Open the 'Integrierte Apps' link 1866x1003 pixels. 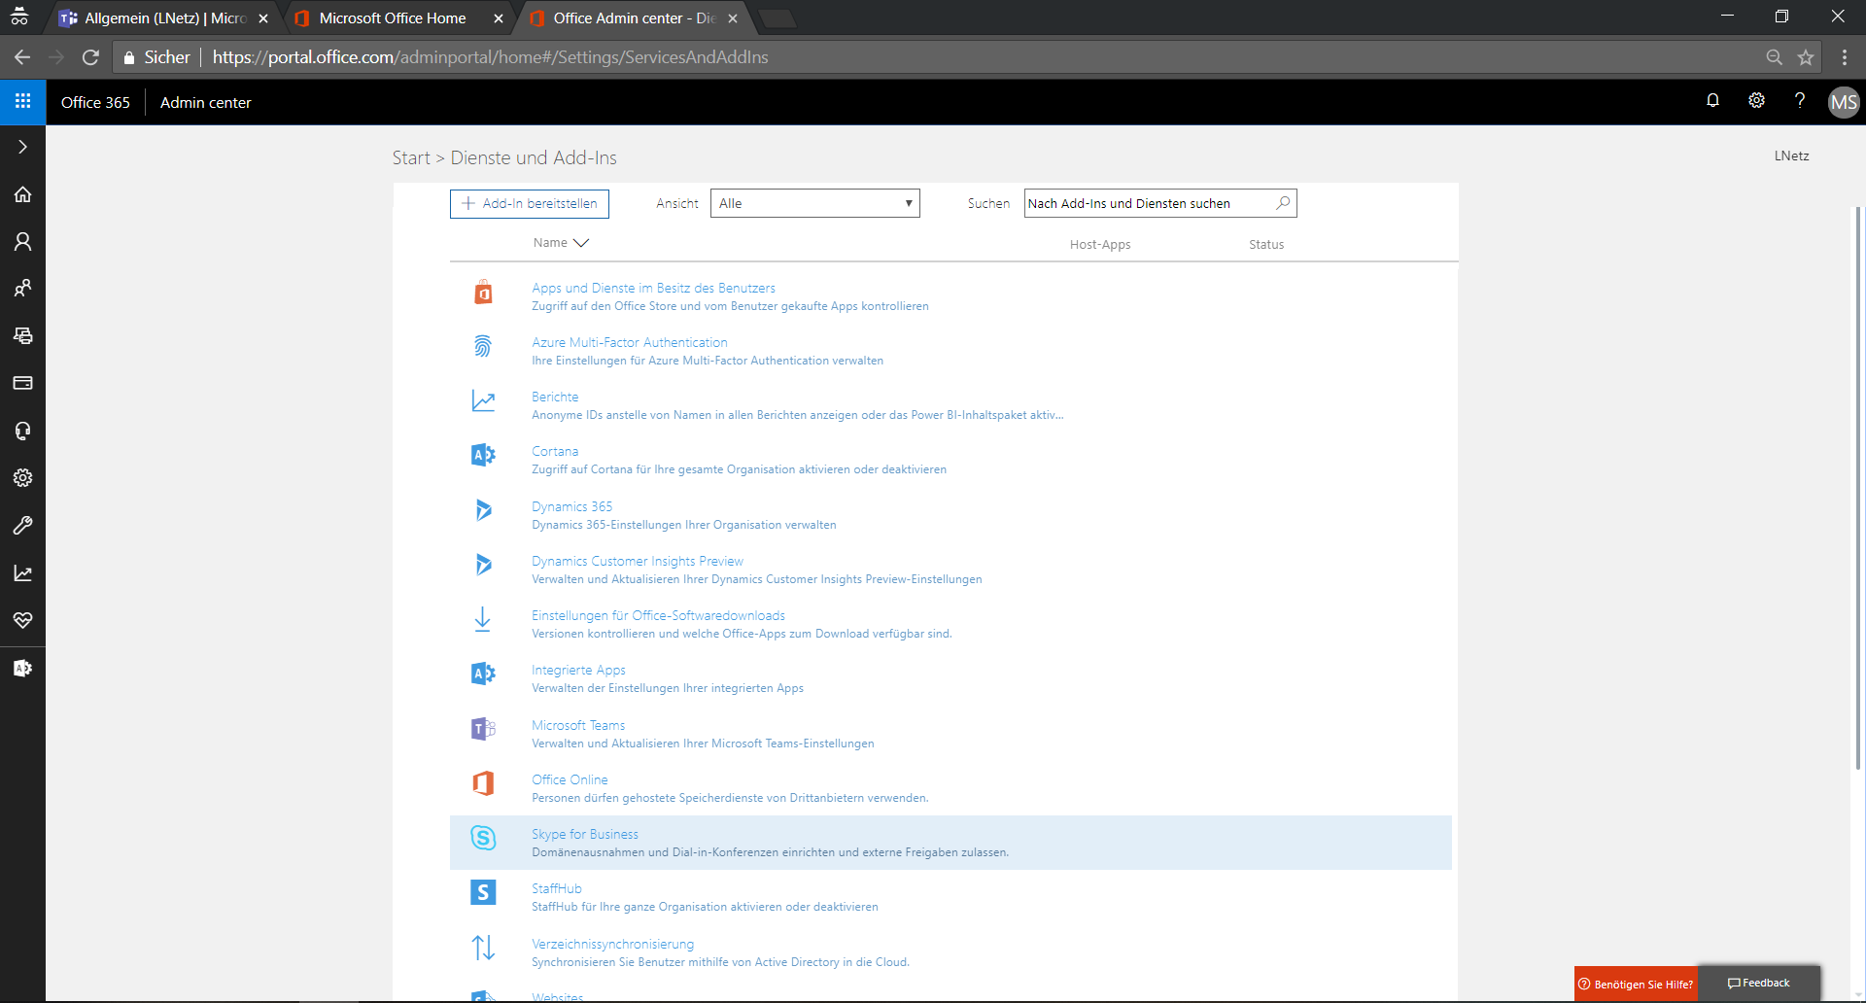click(x=578, y=670)
